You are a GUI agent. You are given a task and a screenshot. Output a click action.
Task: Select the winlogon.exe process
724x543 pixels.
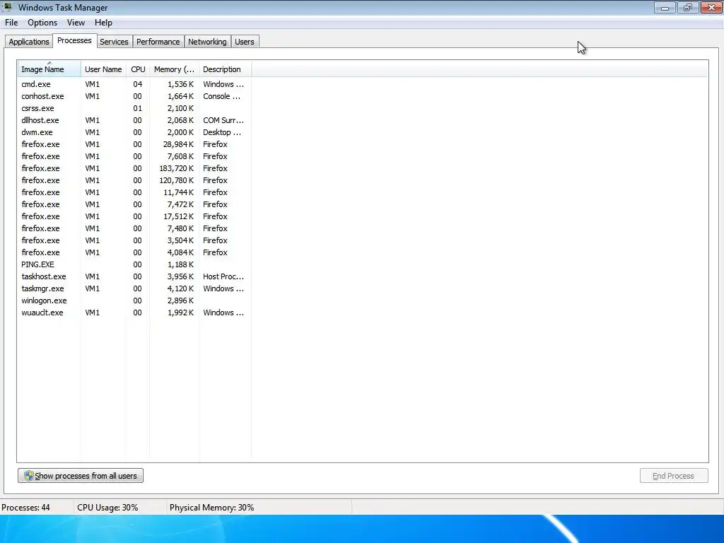pos(134,300)
